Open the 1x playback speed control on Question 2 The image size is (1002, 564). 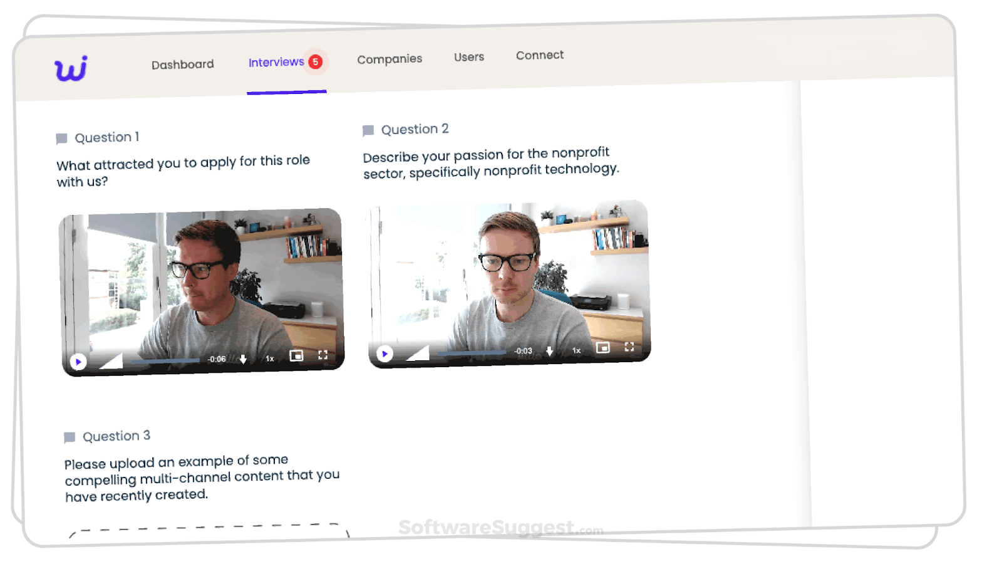coord(576,350)
